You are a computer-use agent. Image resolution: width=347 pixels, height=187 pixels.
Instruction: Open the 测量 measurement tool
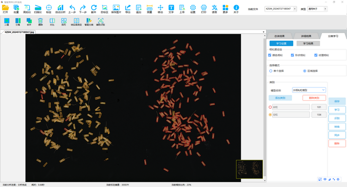point(149,8)
